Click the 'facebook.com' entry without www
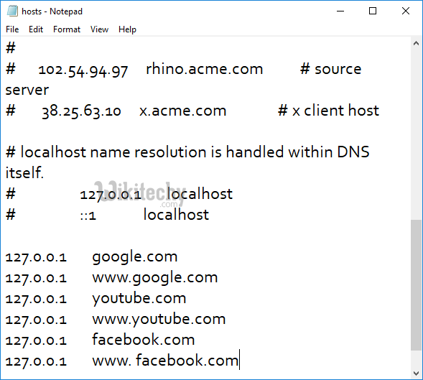 (143, 340)
